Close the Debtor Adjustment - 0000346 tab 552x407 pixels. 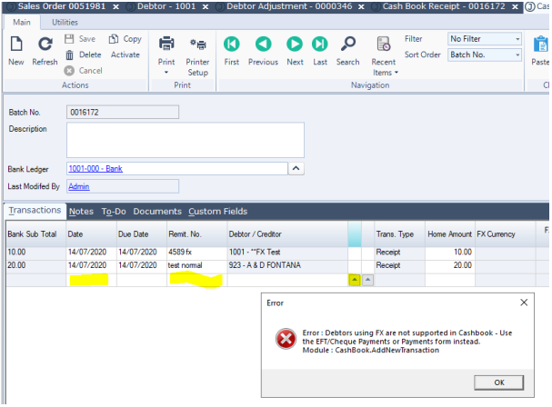tap(361, 6)
